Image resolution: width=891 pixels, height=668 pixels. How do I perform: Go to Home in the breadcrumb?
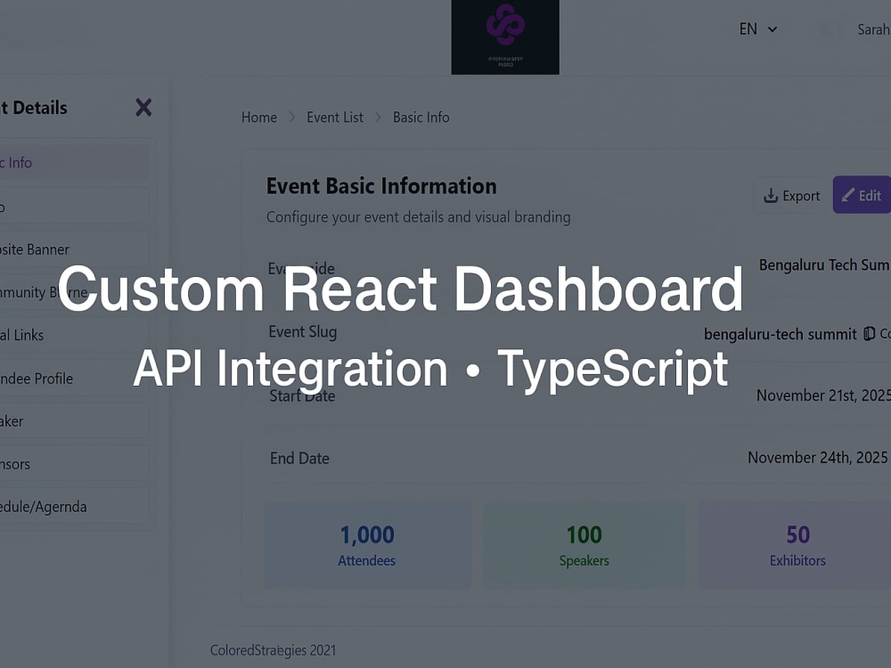[x=259, y=118]
